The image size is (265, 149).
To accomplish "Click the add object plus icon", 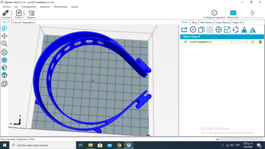I will [193, 30].
